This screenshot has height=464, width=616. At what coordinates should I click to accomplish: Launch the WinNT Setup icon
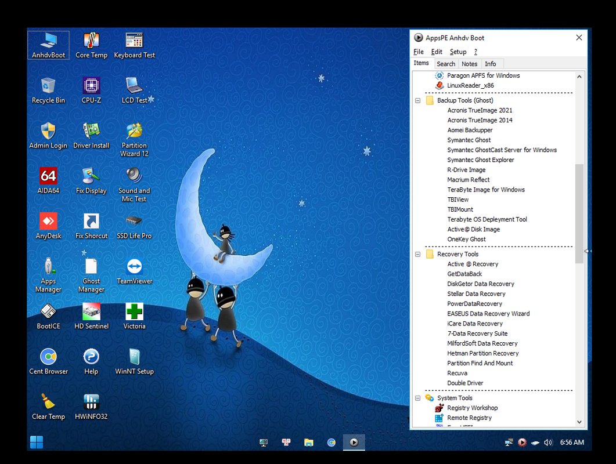tap(134, 361)
